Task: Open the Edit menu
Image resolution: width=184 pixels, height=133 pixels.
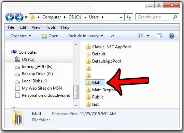Action: [x=23, y=27]
